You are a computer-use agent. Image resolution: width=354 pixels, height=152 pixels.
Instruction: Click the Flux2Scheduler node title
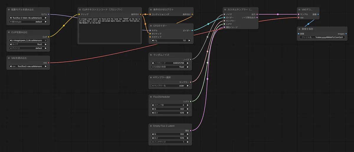(x=161, y=97)
